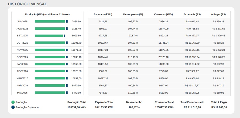Click the Esperada (kWh) column header
240x118 pixels.
(103, 14)
